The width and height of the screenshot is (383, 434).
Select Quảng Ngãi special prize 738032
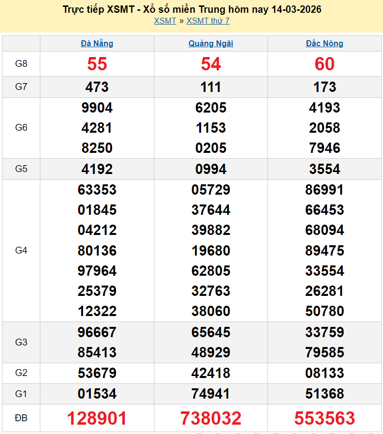[211, 418]
